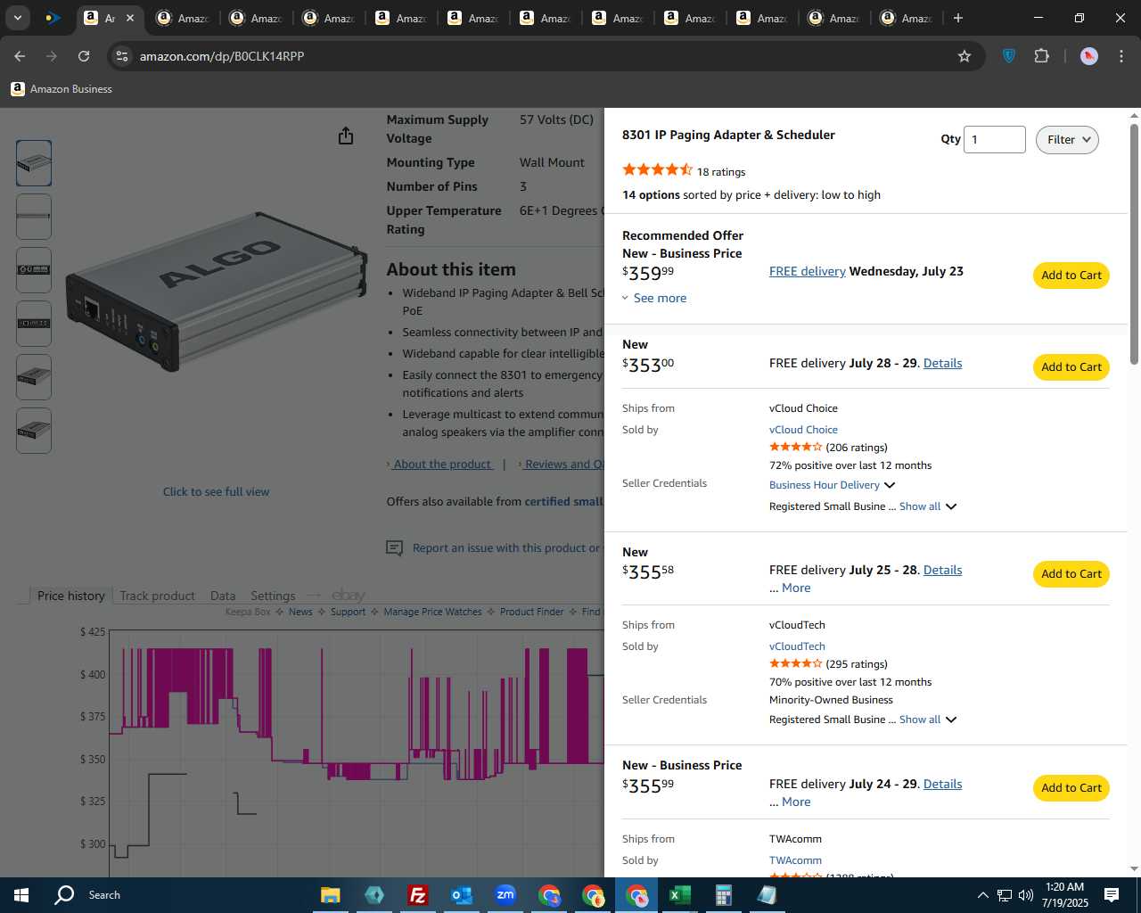
Task: Close the active Amazon tab
Action: [130, 18]
